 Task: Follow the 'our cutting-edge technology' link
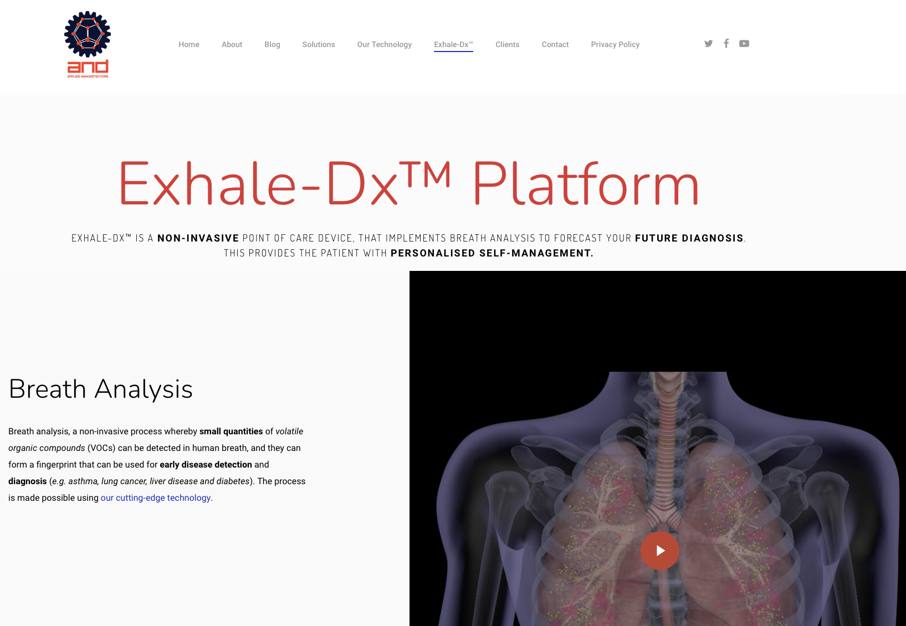click(156, 498)
